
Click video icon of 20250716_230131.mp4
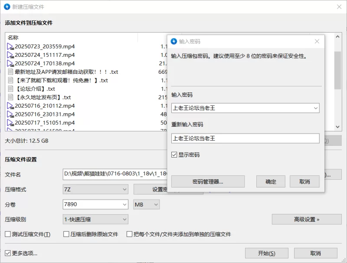[10, 114]
